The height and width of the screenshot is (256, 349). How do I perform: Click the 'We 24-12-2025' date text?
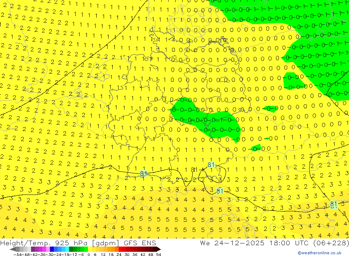pos(232,243)
